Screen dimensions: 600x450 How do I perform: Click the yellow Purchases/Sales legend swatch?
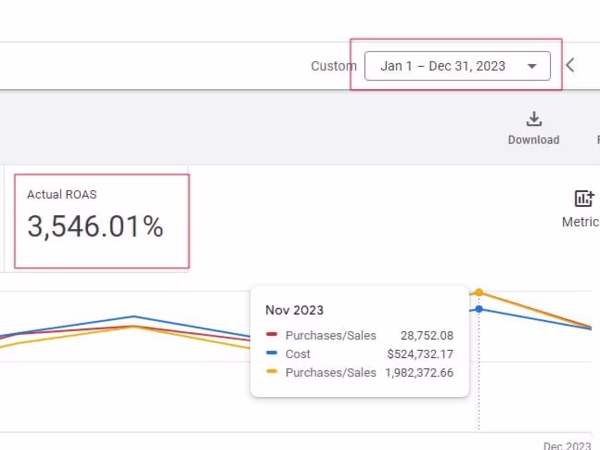pyautogui.click(x=272, y=372)
